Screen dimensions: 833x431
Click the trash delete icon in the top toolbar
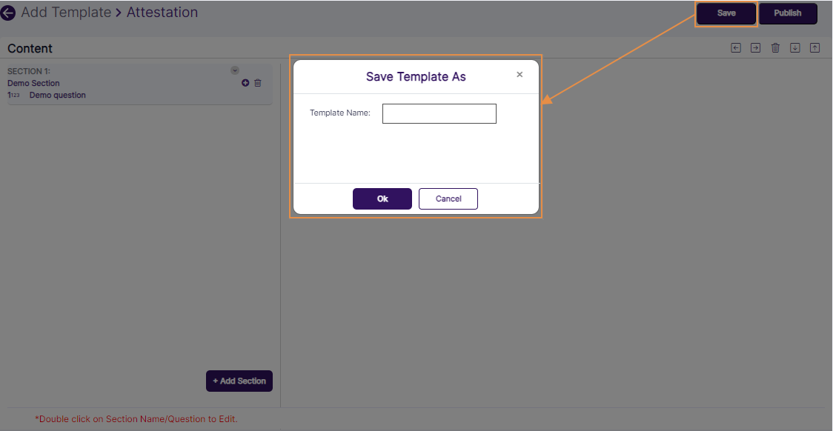point(775,47)
